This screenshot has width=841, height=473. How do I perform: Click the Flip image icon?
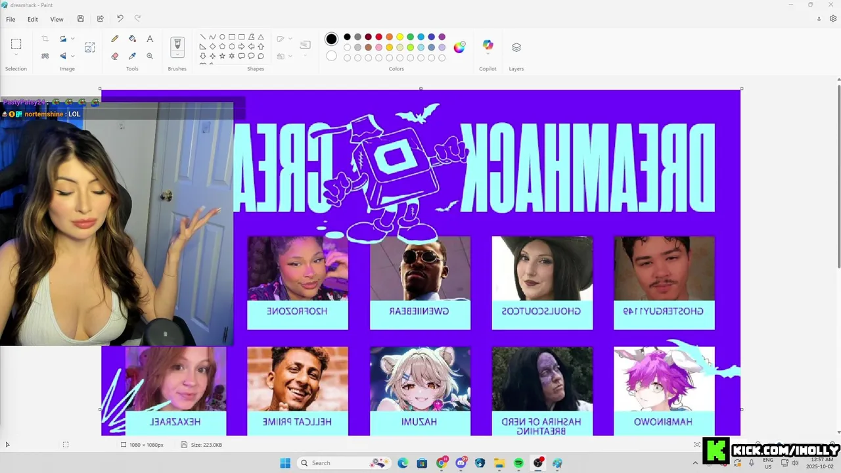[63, 56]
